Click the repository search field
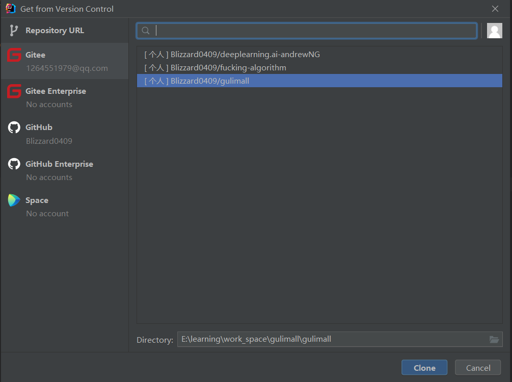This screenshot has width=512, height=382. pos(307,31)
